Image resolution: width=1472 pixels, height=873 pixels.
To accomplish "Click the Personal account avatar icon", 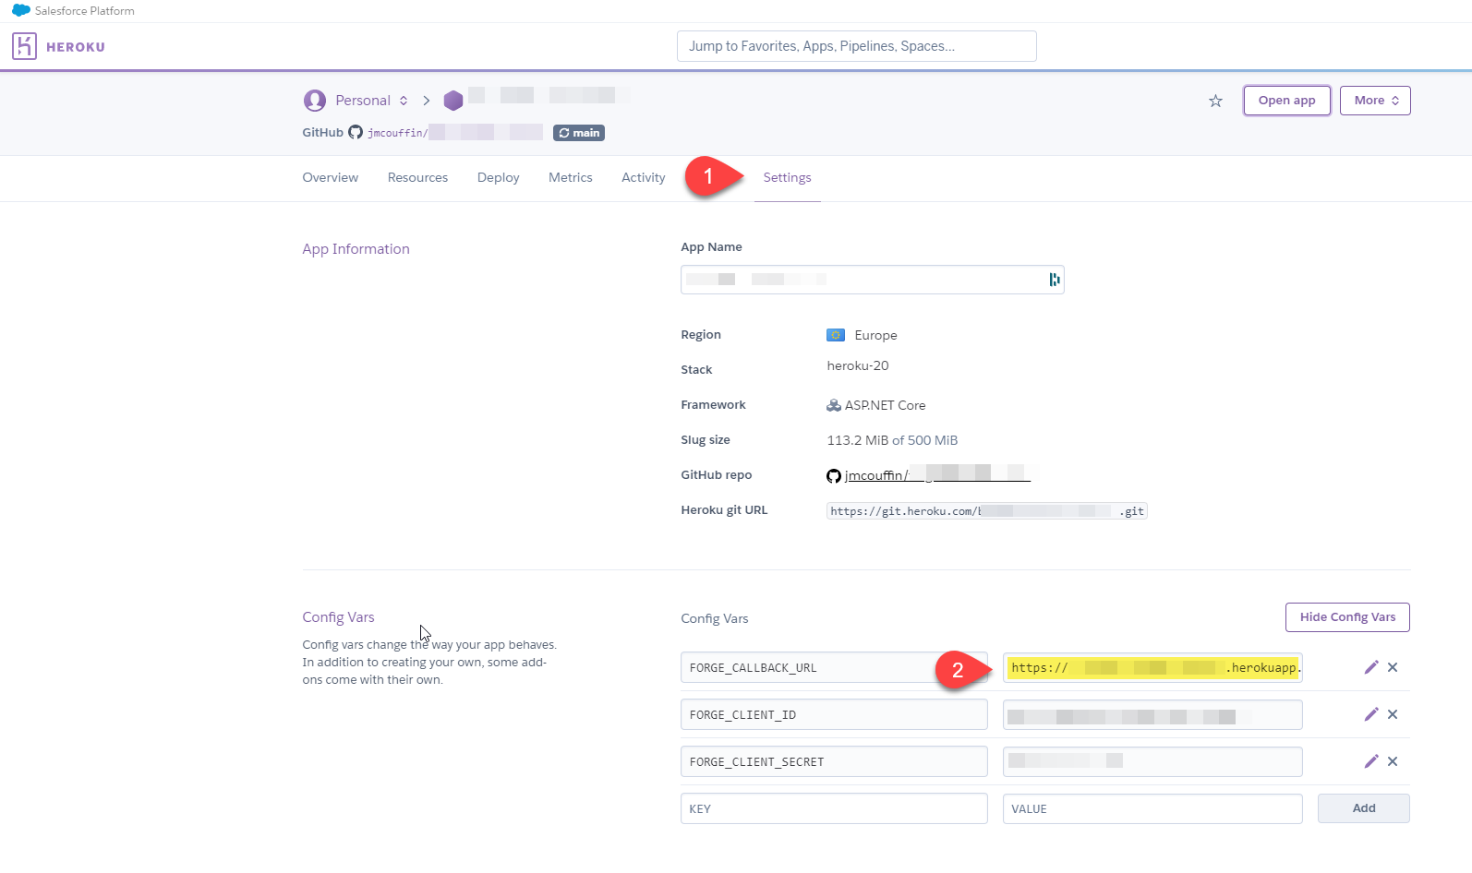I will [315, 100].
